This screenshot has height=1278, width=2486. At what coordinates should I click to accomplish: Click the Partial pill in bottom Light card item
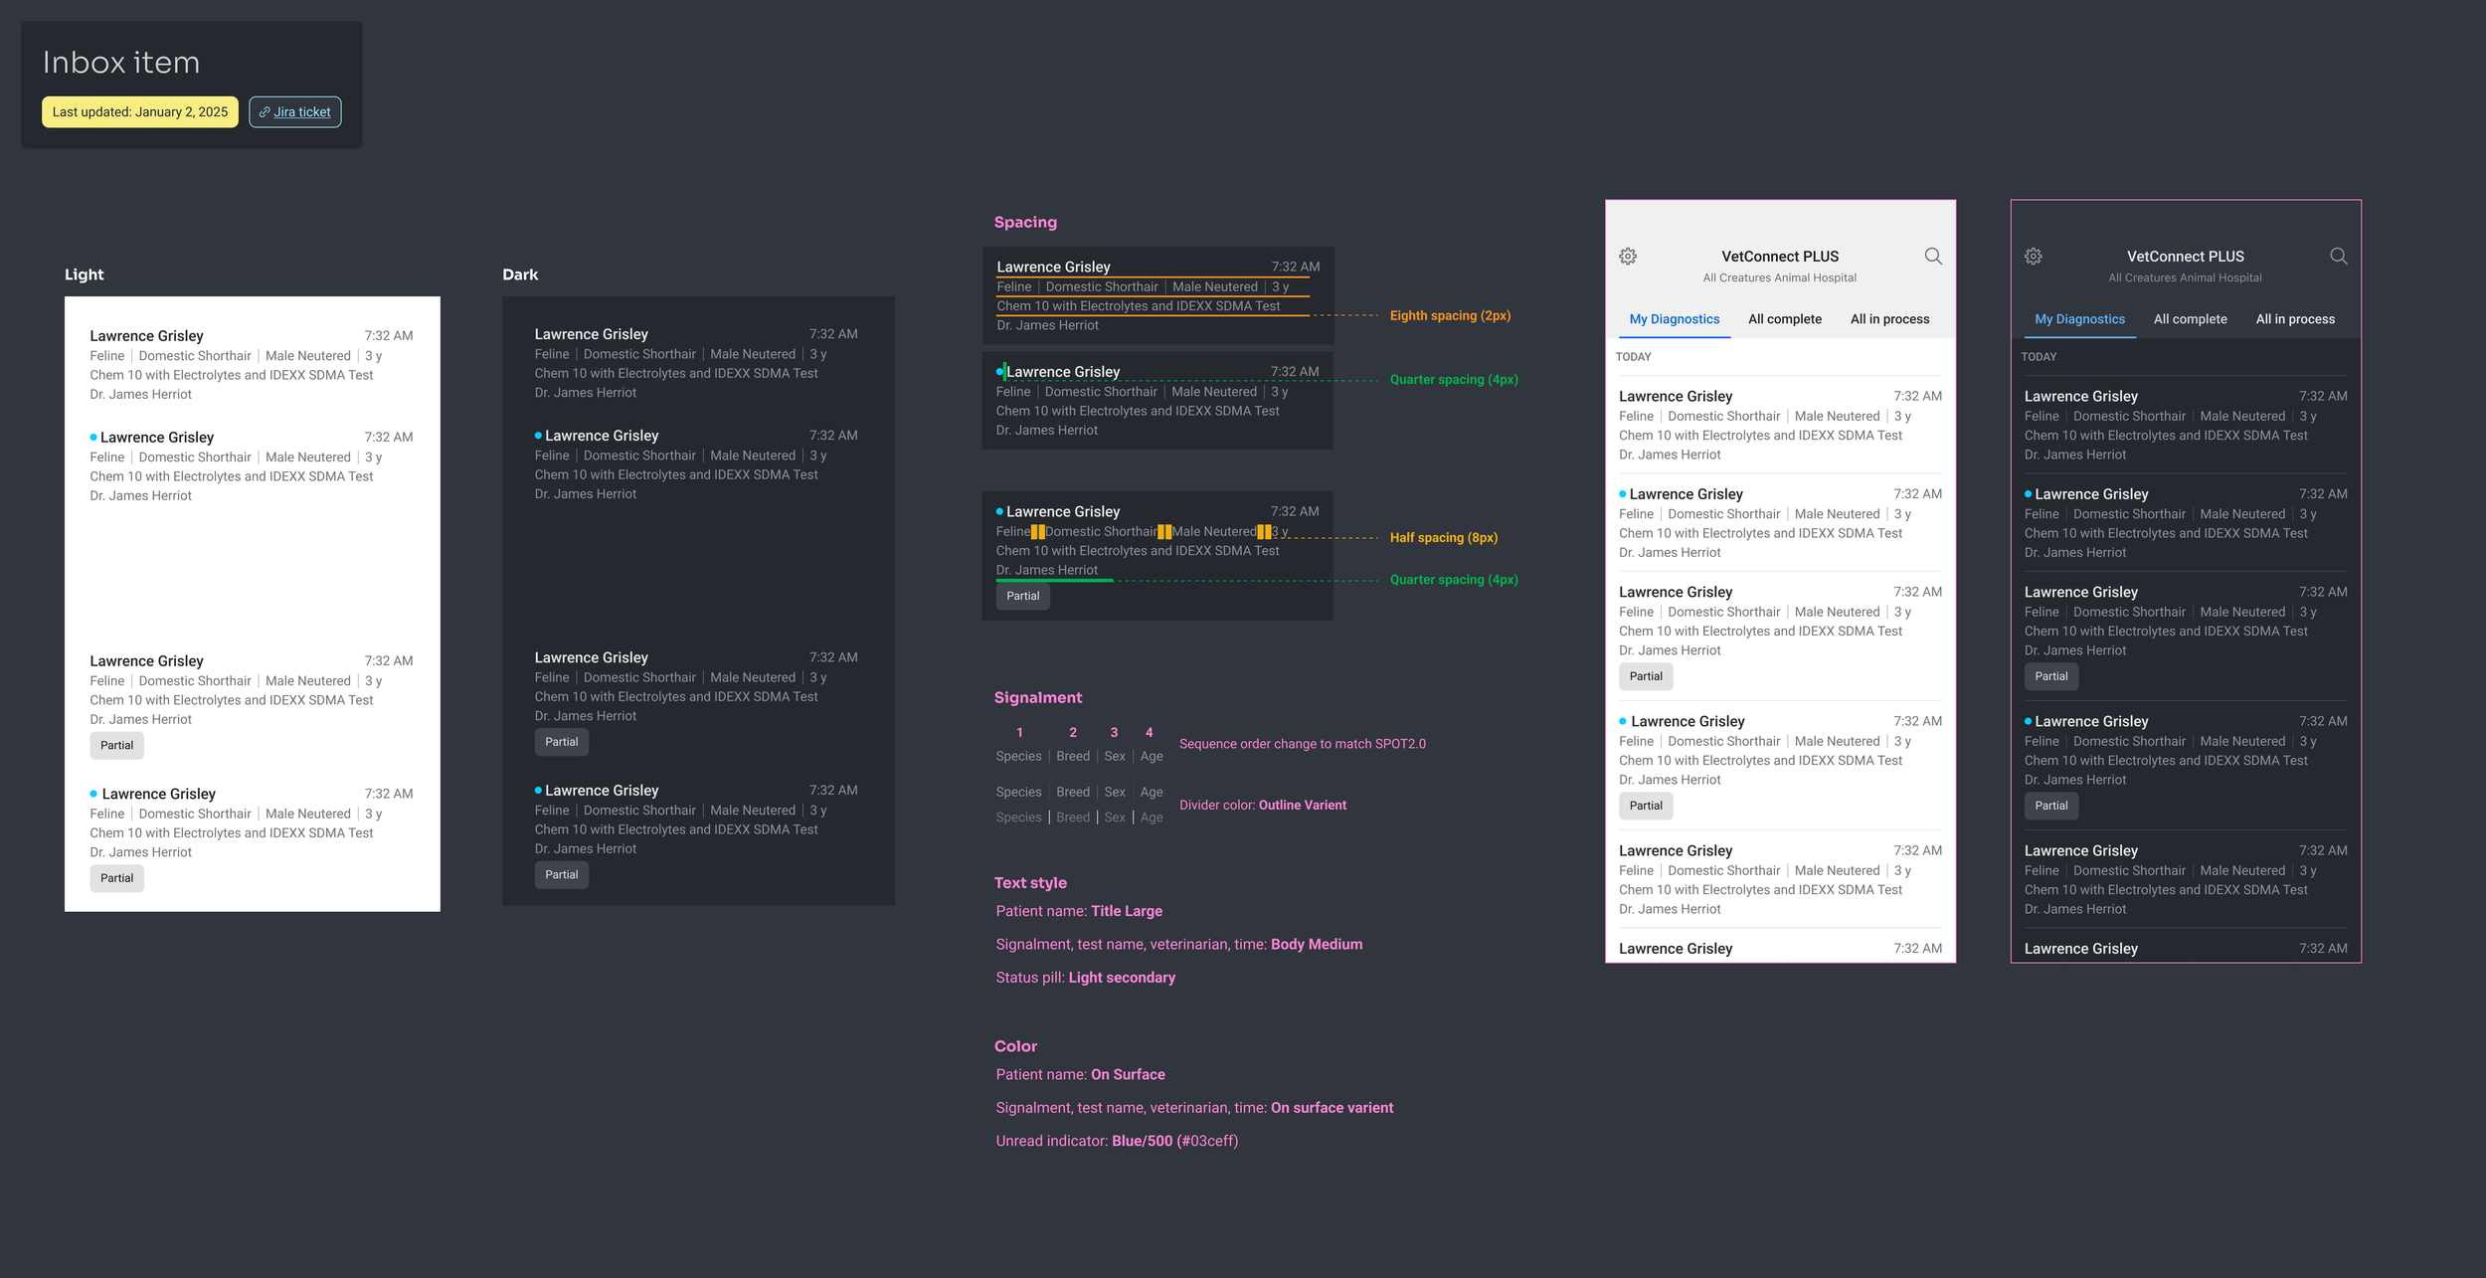pyautogui.click(x=116, y=878)
